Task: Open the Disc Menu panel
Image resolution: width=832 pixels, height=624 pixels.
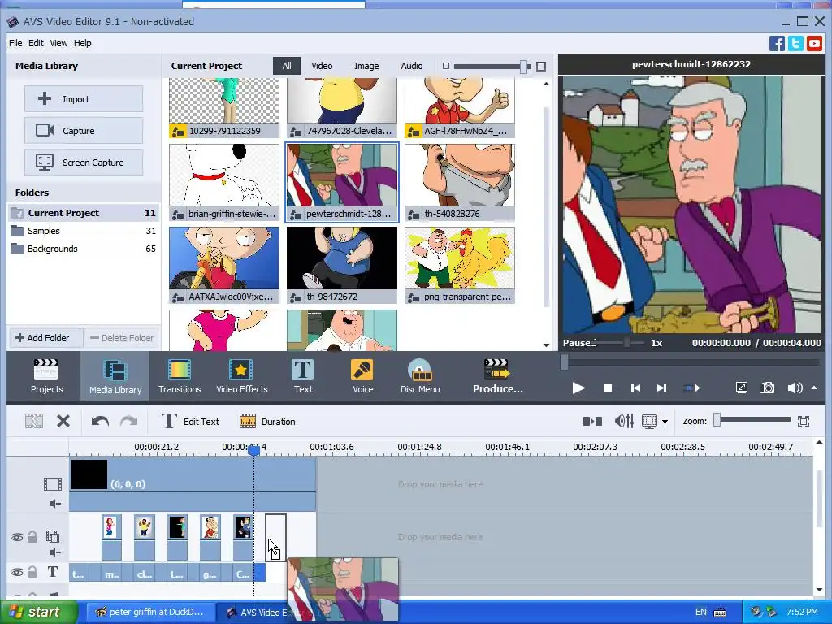Action: point(420,376)
